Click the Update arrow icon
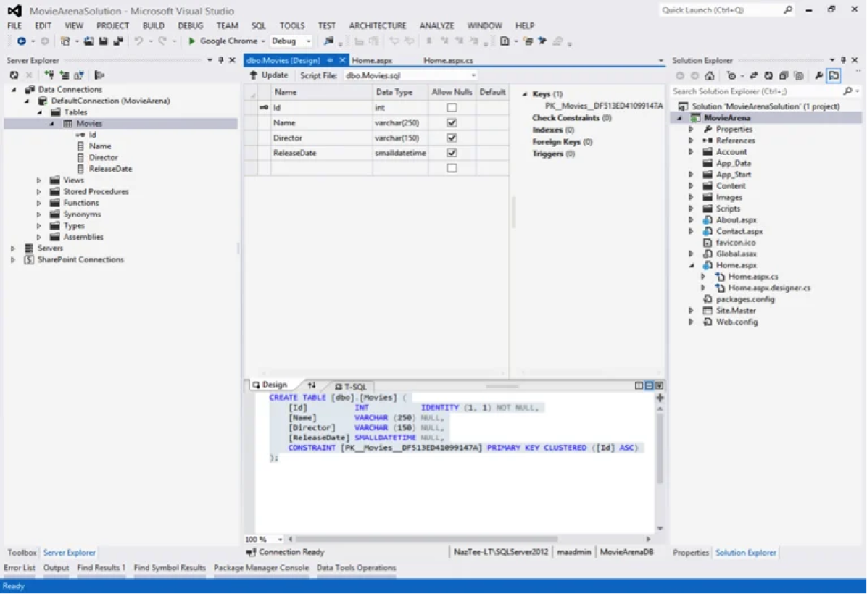867x594 pixels. (x=253, y=75)
